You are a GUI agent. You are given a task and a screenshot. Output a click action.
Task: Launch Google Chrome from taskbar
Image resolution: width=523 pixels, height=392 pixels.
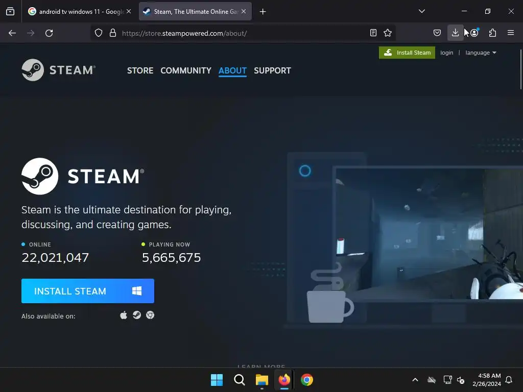point(307,380)
